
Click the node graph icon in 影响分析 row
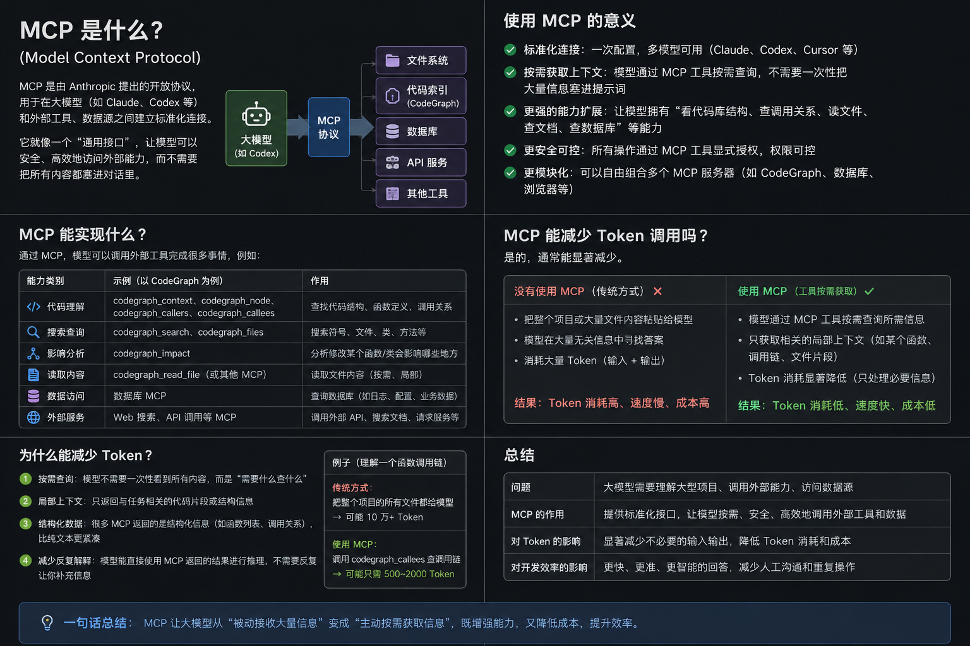pos(33,353)
